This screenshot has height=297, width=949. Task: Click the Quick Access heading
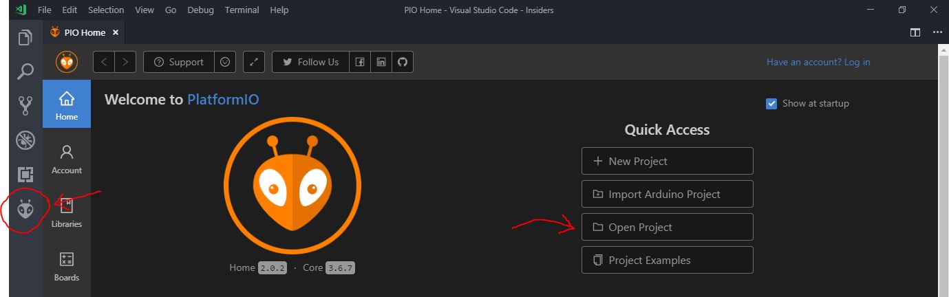(667, 129)
